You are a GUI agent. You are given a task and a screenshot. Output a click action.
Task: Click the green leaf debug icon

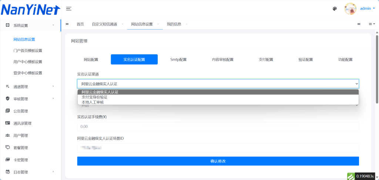pos(351,176)
